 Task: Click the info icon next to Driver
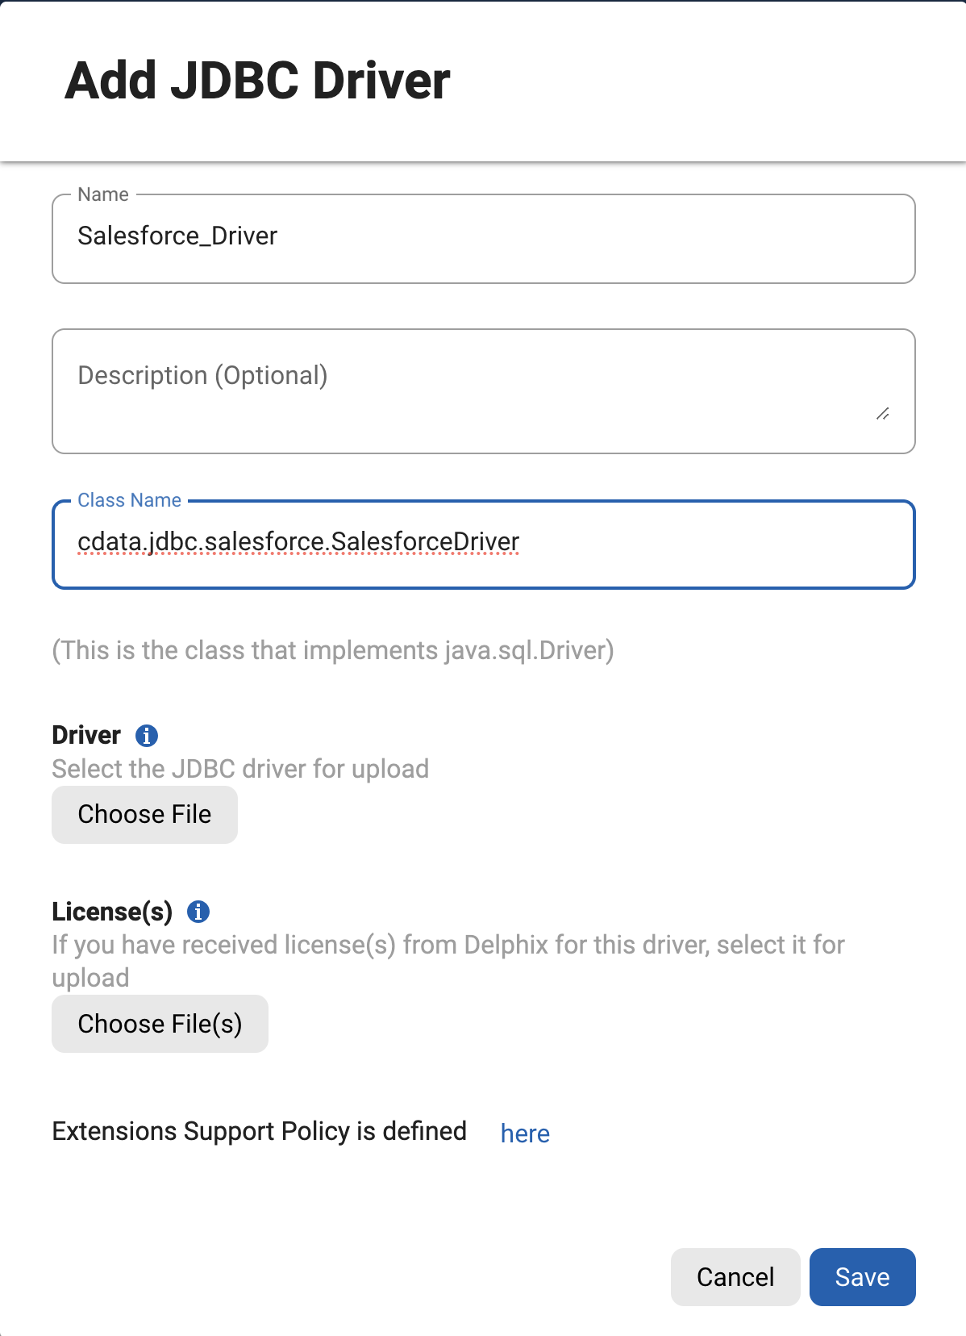(147, 736)
